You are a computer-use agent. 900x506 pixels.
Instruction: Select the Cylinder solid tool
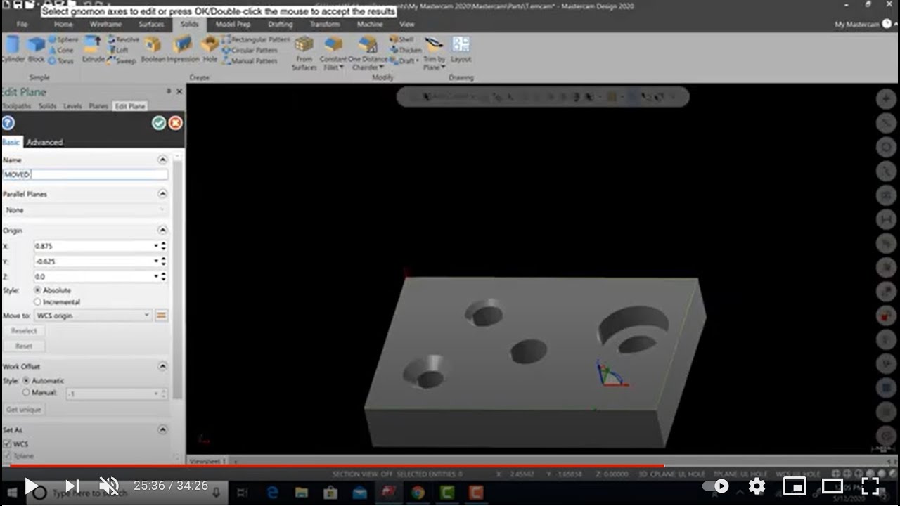tap(13, 49)
